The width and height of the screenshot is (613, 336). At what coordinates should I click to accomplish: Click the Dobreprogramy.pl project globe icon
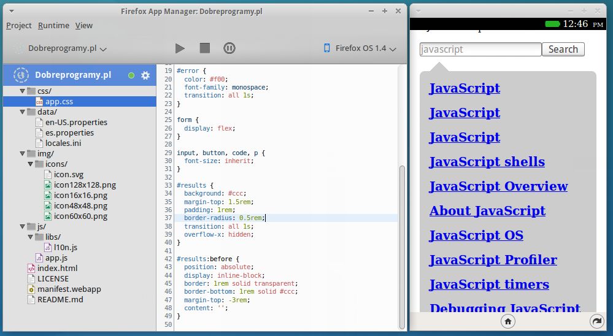(21, 75)
